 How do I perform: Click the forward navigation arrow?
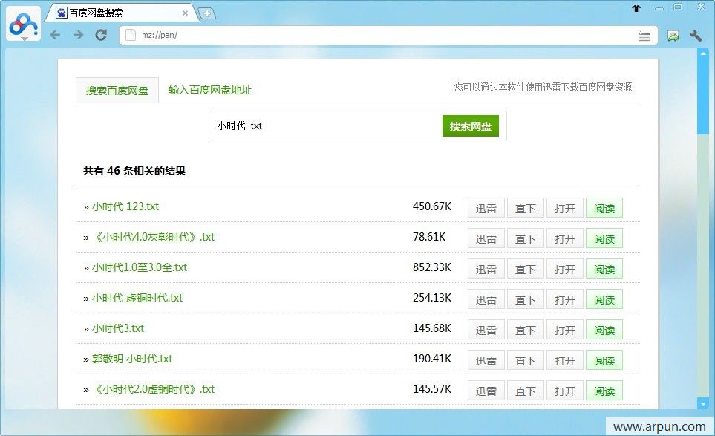pyautogui.click(x=78, y=35)
